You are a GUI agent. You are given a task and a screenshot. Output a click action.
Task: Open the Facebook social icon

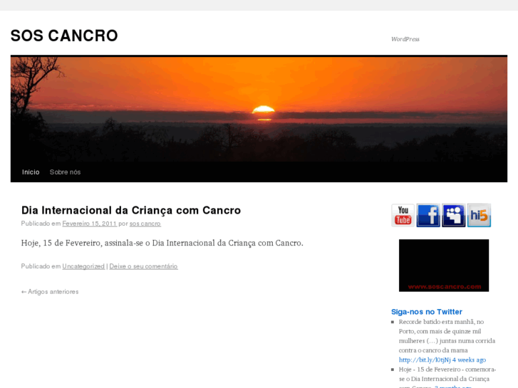click(428, 215)
